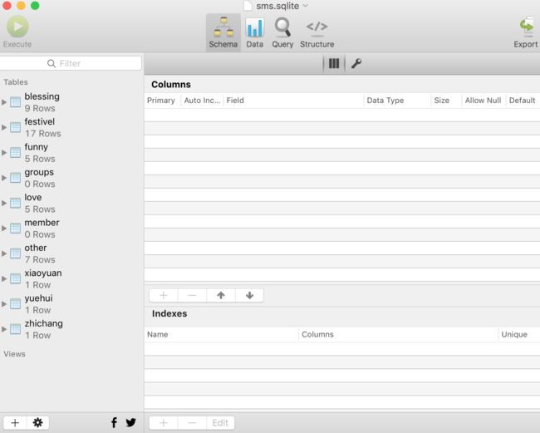Open the Data view

254,32
